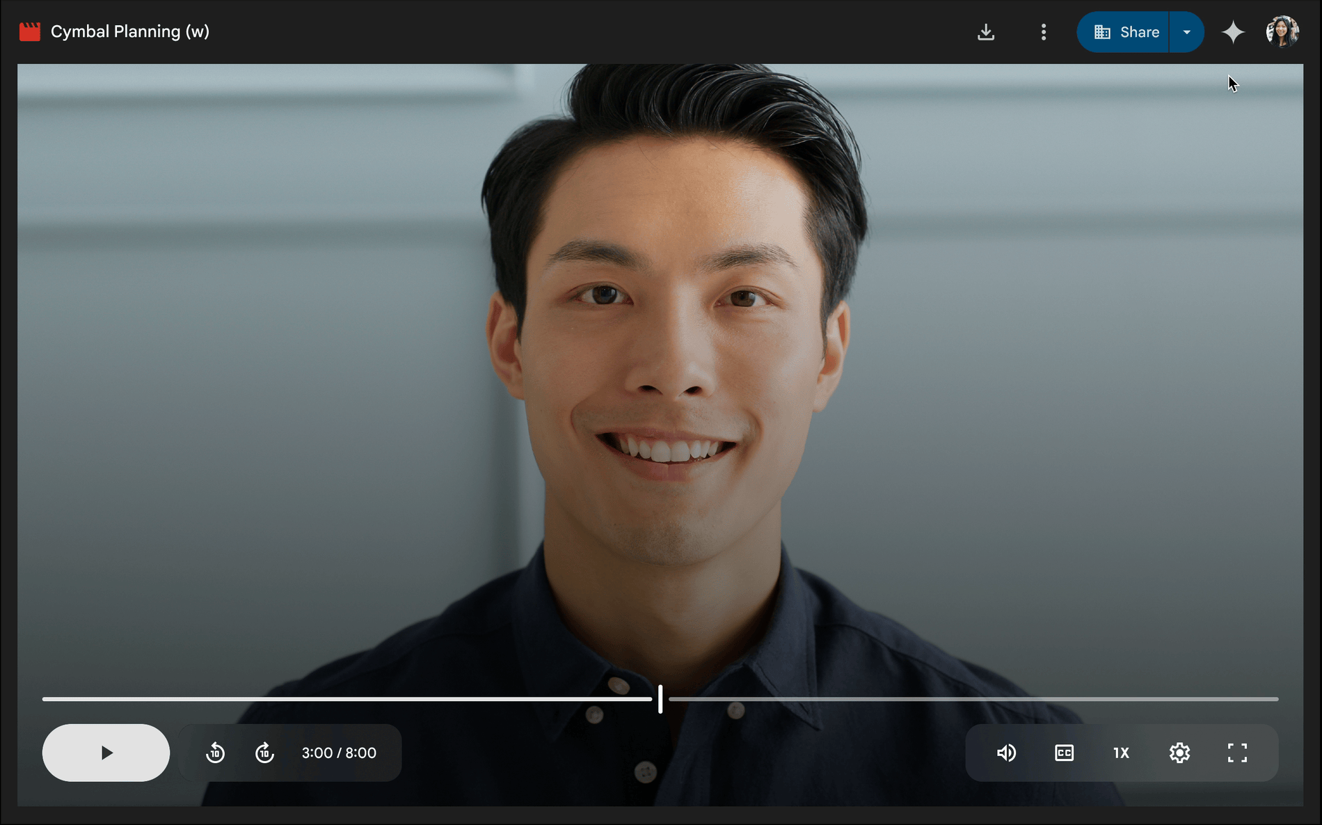Screen dimensions: 1322x825
Task: Skip back 10 seconds
Action: coord(216,753)
